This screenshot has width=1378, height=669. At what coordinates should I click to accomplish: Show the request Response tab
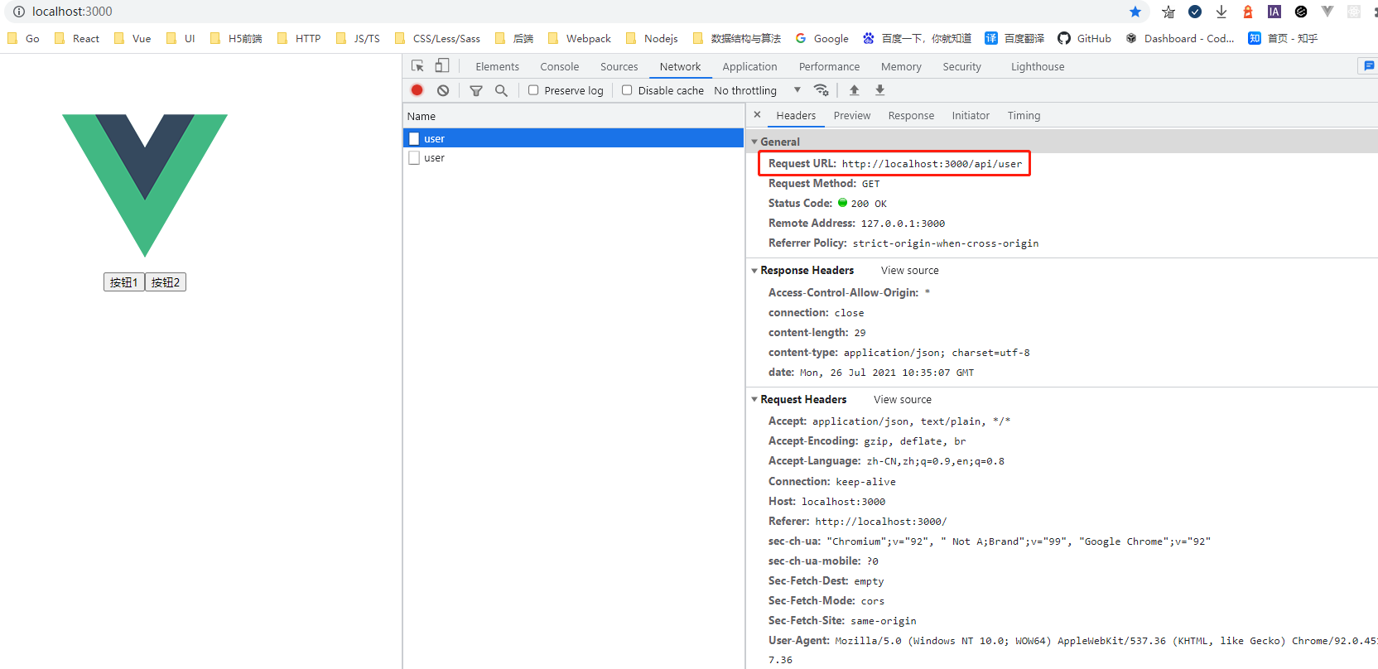coord(911,116)
